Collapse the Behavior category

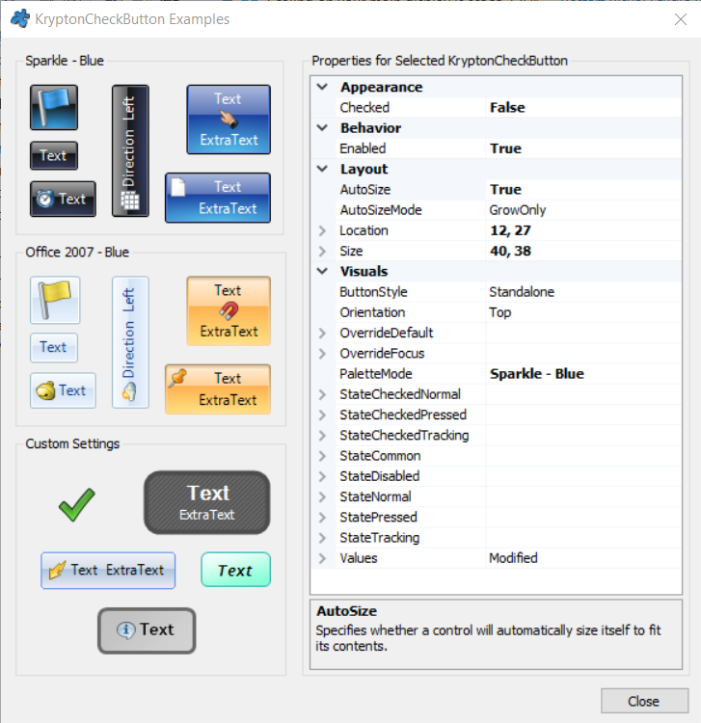click(x=322, y=127)
